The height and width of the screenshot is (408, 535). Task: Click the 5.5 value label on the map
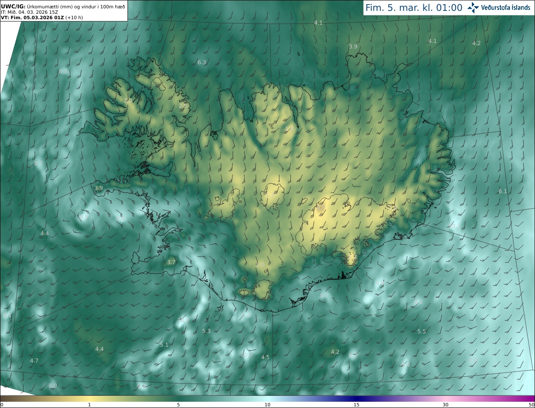tap(422, 331)
